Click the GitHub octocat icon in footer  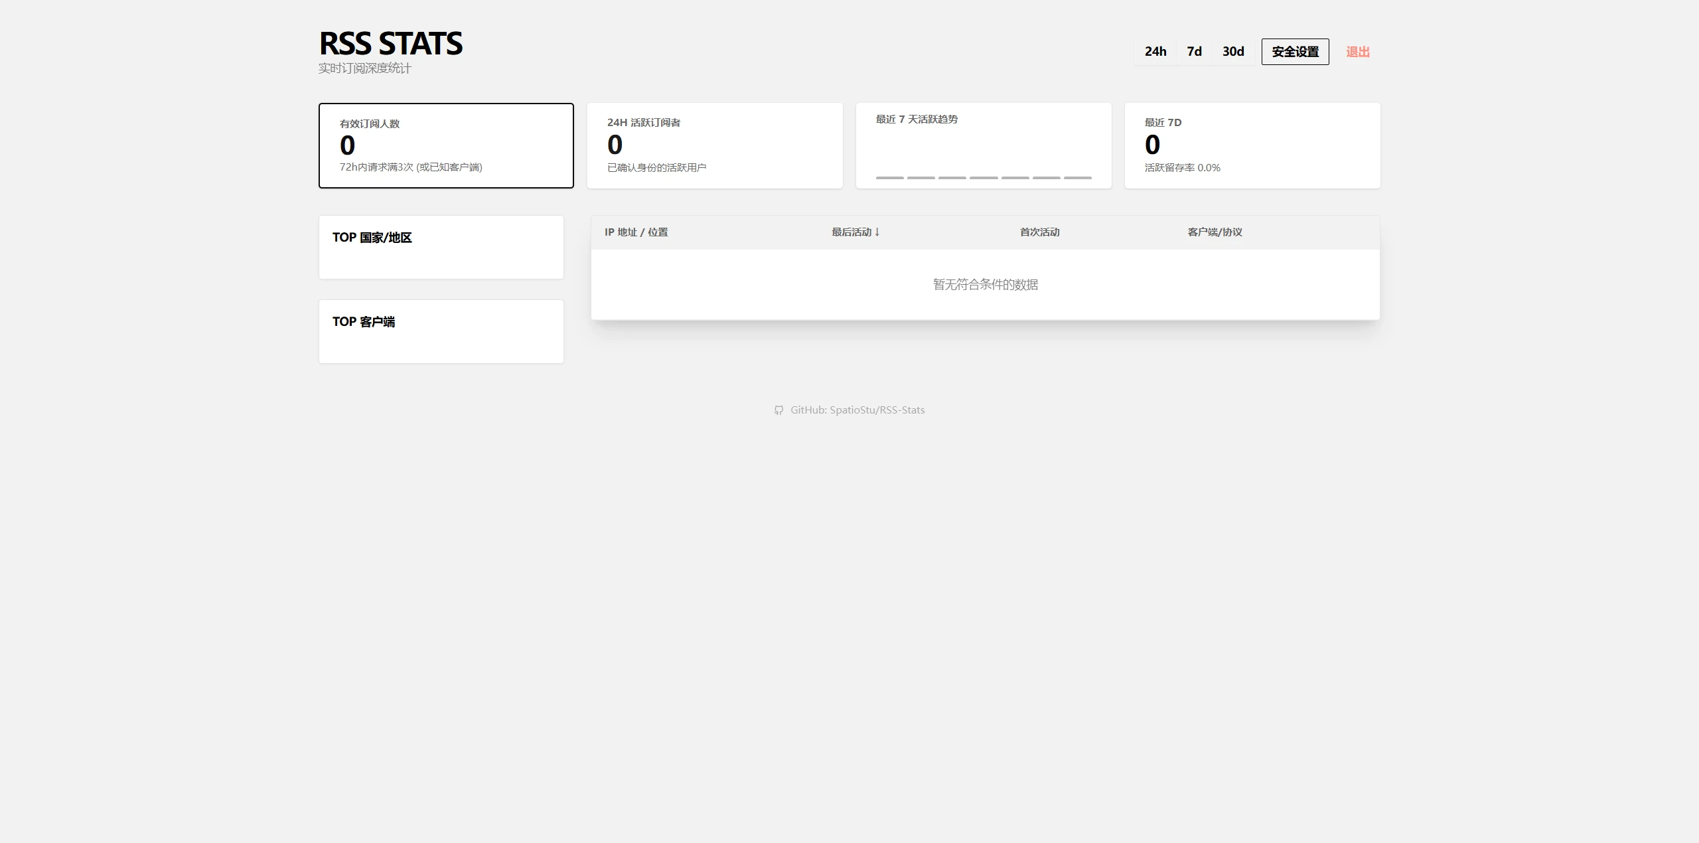point(778,410)
